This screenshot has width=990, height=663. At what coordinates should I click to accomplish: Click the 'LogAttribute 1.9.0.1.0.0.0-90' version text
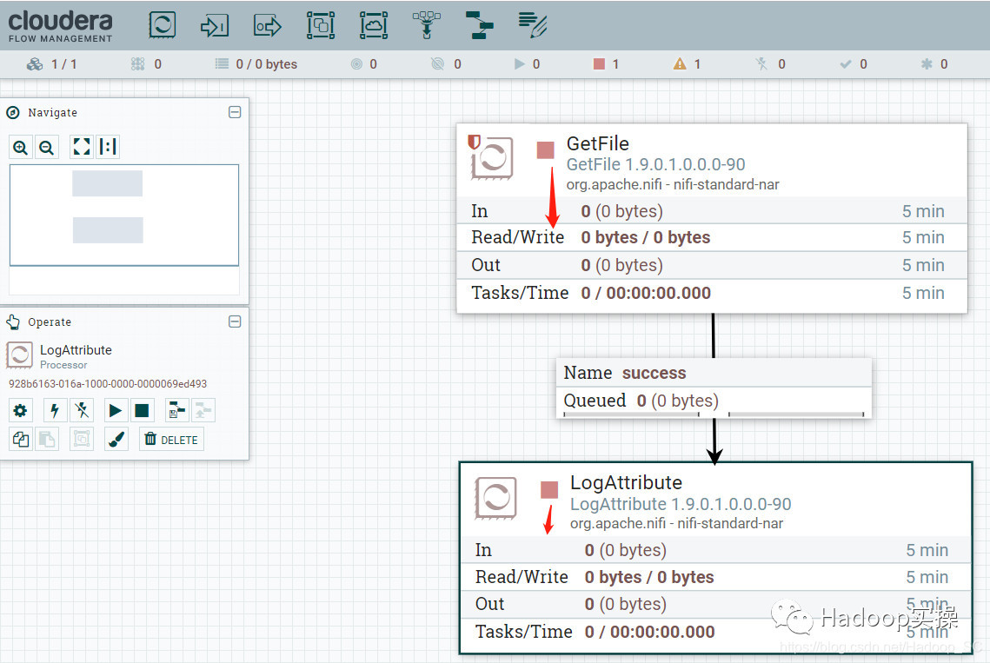click(x=681, y=504)
